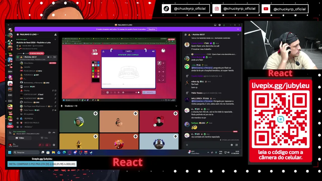Click the plus attachment button in chat

pyautogui.click(x=187, y=145)
